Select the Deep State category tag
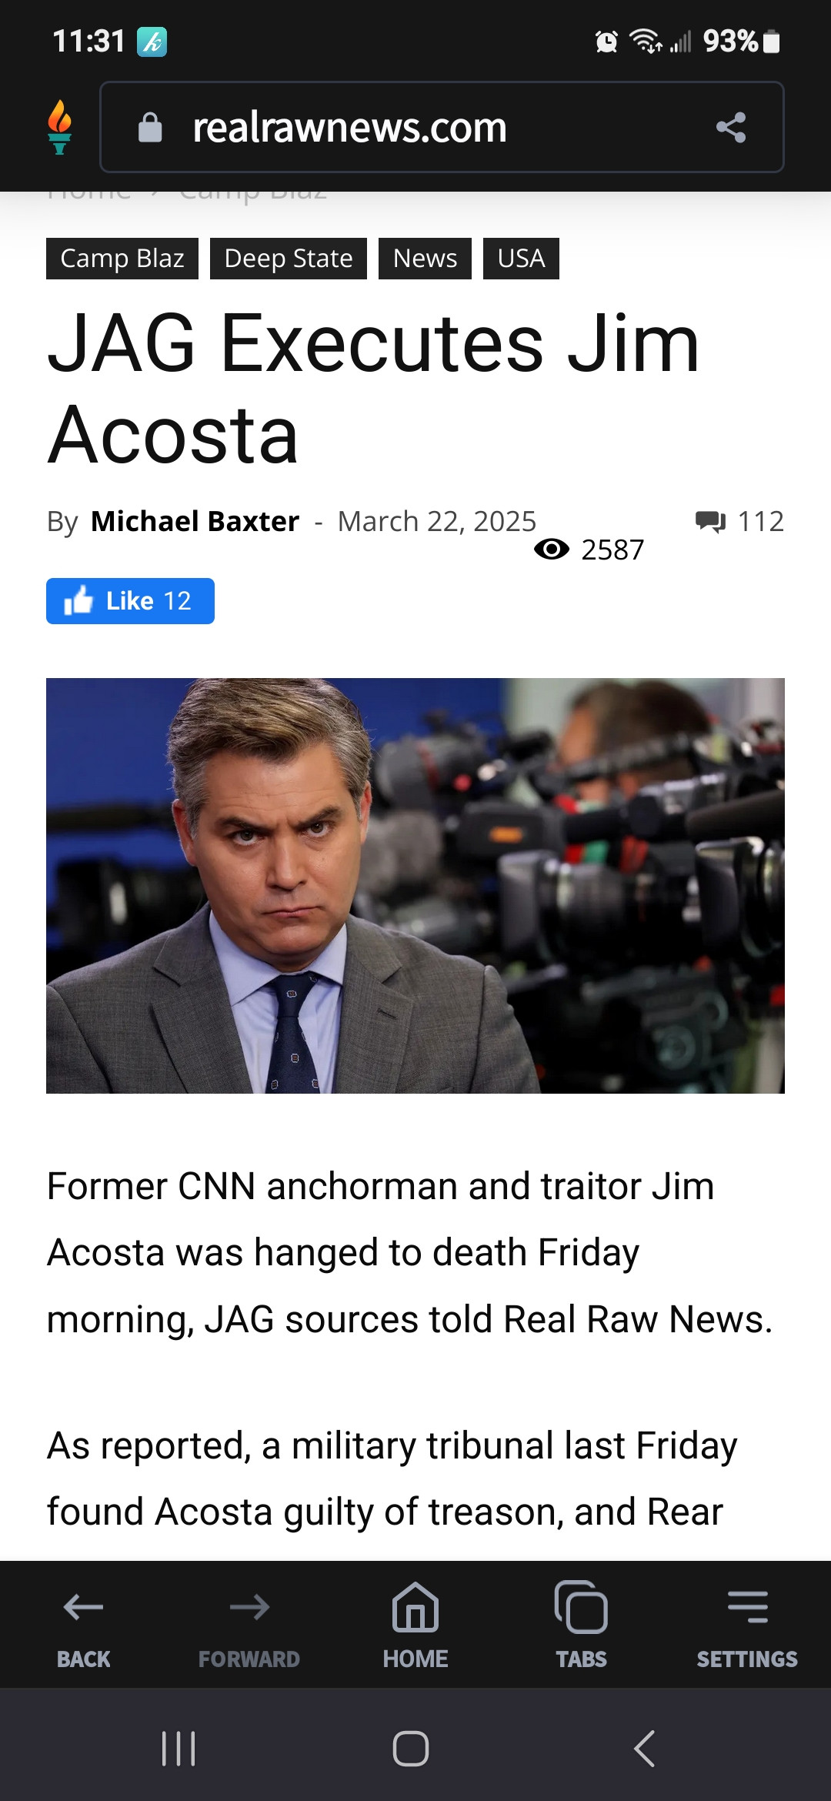This screenshot has height=1801, width=831. [x=289, y=259]
